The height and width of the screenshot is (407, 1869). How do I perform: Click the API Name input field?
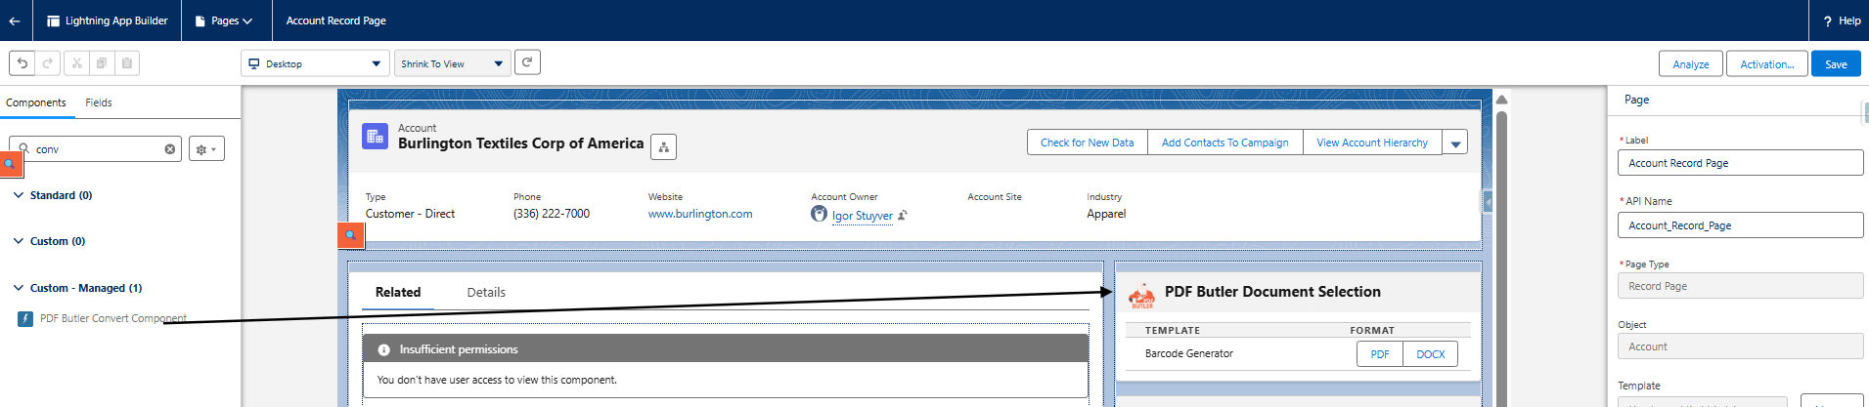1740,225
